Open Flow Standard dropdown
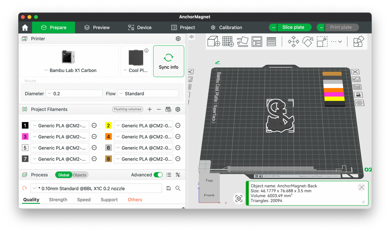This screenshot has width=390, height=233. [148, 93]
